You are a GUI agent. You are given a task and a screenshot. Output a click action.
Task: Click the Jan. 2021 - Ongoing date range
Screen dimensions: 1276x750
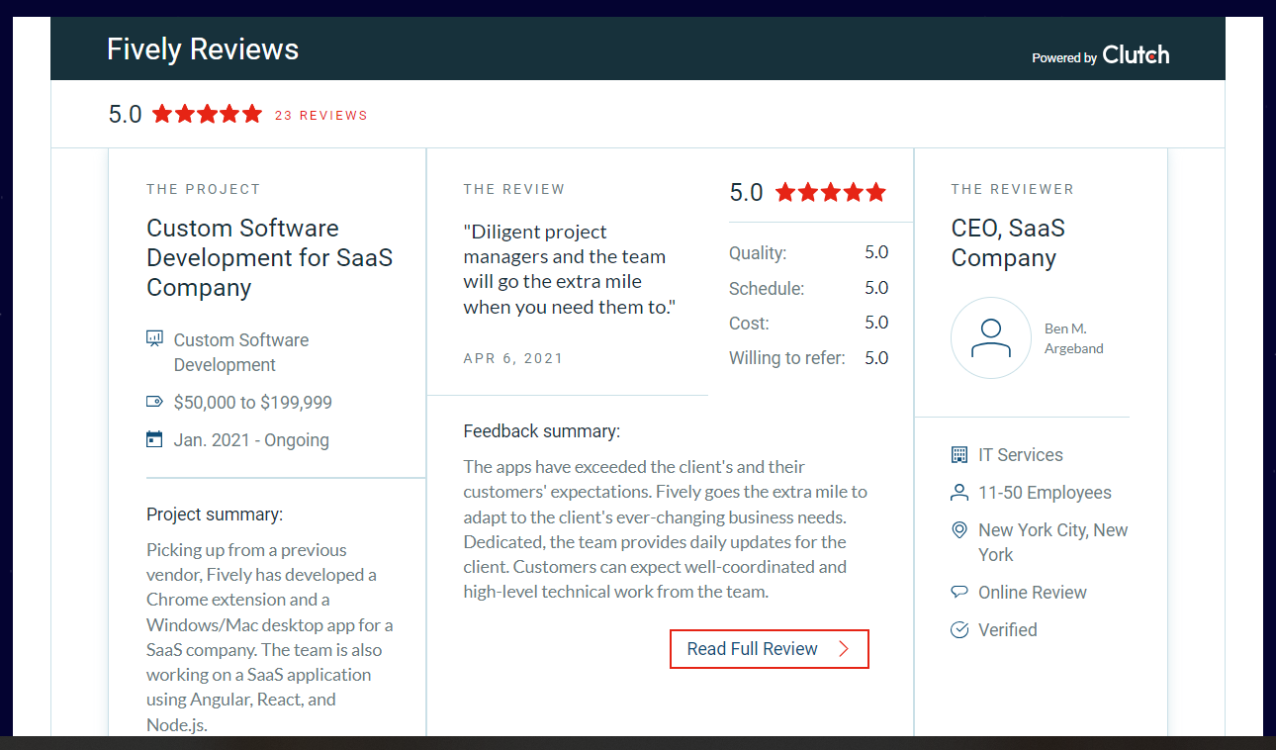pos(251,440)
